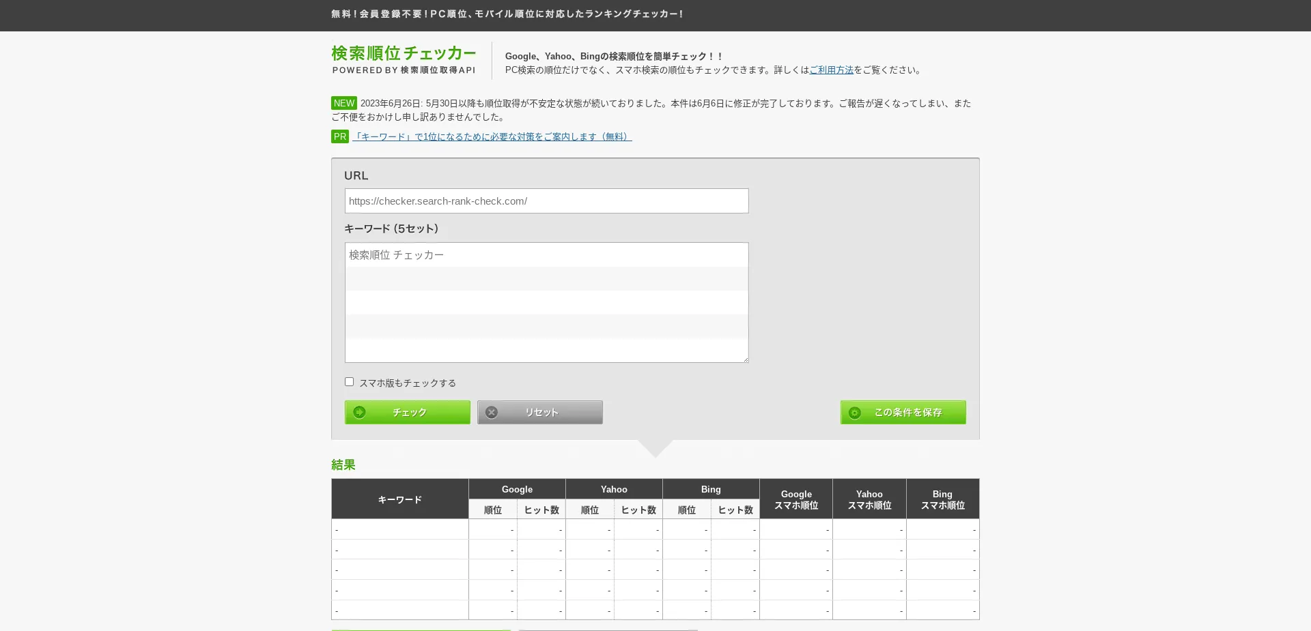The image size is (1311, 631).
Task: Click the green arrow icon on チェック button
Action: pos(359,412)
